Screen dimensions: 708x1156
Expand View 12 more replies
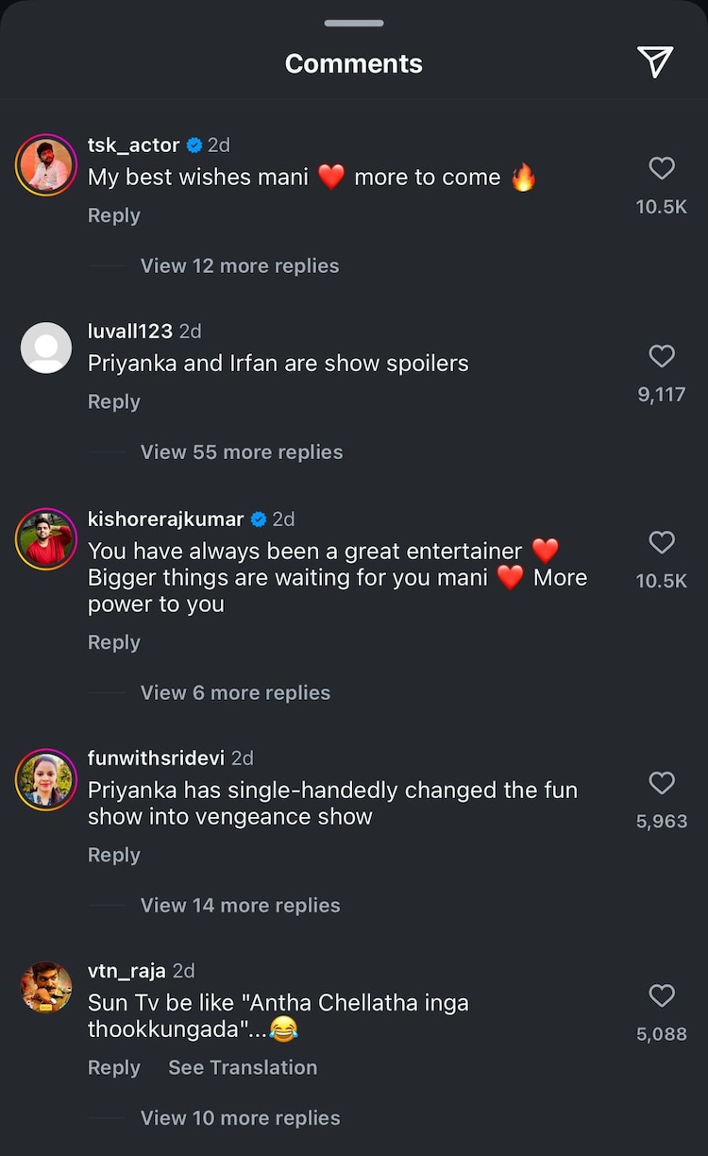click(x=240, y=266)
